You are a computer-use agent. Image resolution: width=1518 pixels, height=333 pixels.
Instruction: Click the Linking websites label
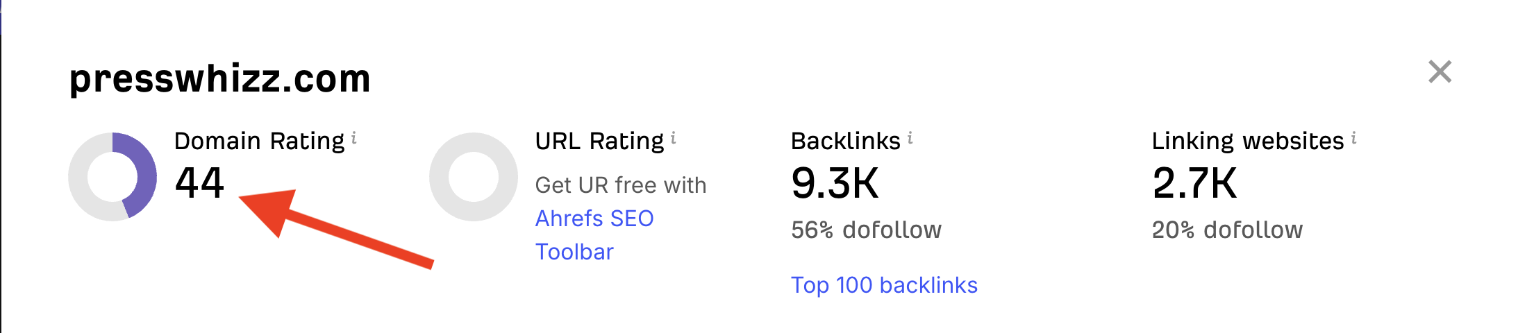tap(1248, 141)
